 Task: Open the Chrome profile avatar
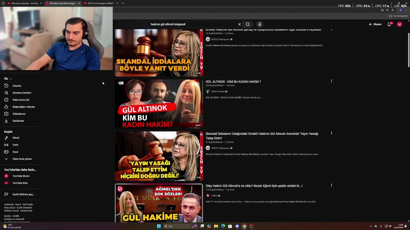[x=400, y=10]
